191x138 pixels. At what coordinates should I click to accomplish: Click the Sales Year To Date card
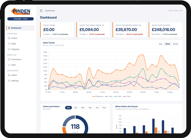click(x=166, y=30)
